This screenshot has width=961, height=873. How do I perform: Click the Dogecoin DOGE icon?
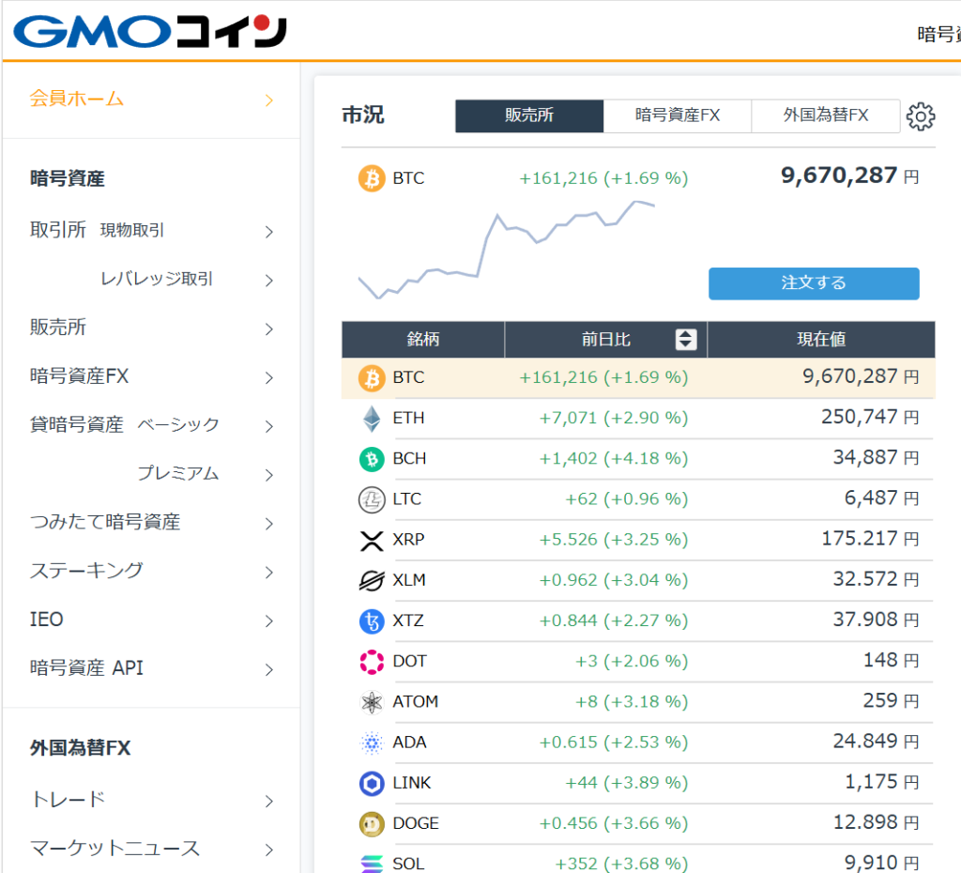coord(372,824)
